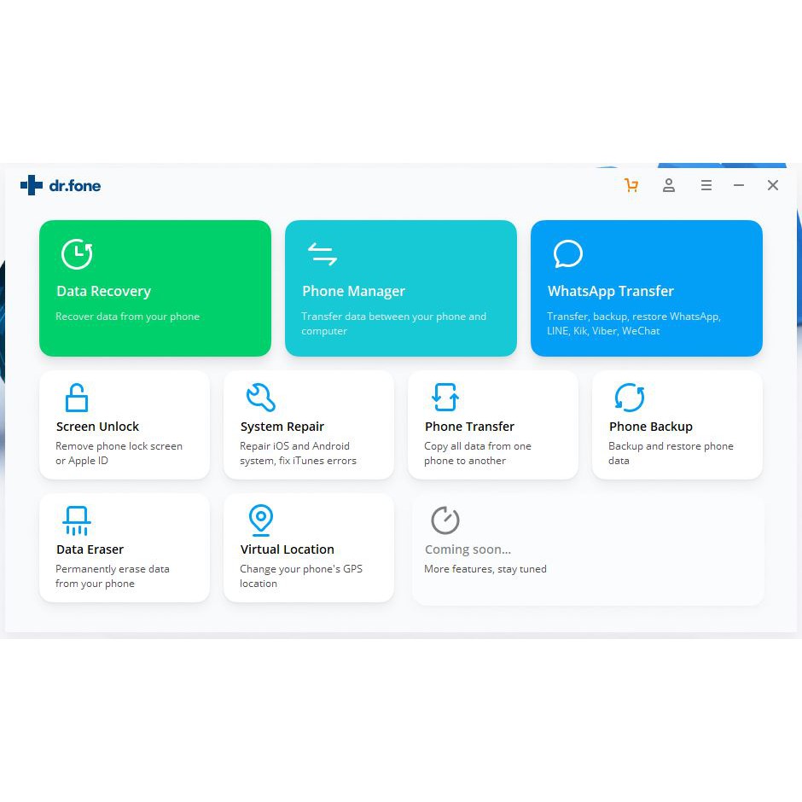Click the WhatsApp Transfer chat bubble icon
This screenshot has height=802, width=802.
(x=567, y=254)
